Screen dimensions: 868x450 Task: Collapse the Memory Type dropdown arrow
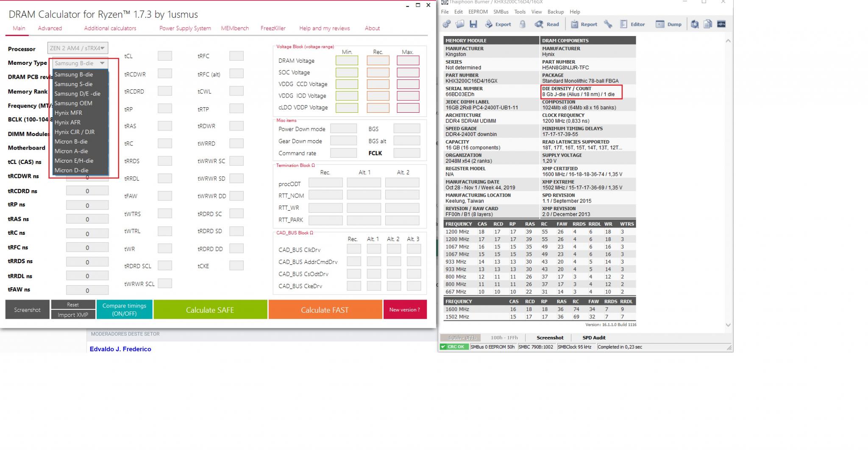pyautogui.click(x=102, y=63)
